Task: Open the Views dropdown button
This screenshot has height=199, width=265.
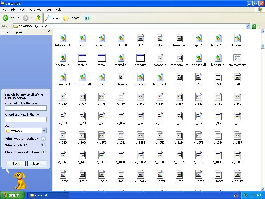Action: click(88, 18)
